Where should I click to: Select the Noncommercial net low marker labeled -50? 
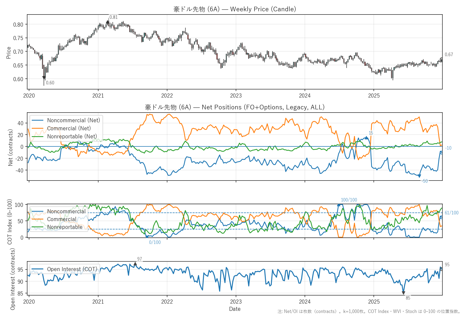tap(419, 176)
